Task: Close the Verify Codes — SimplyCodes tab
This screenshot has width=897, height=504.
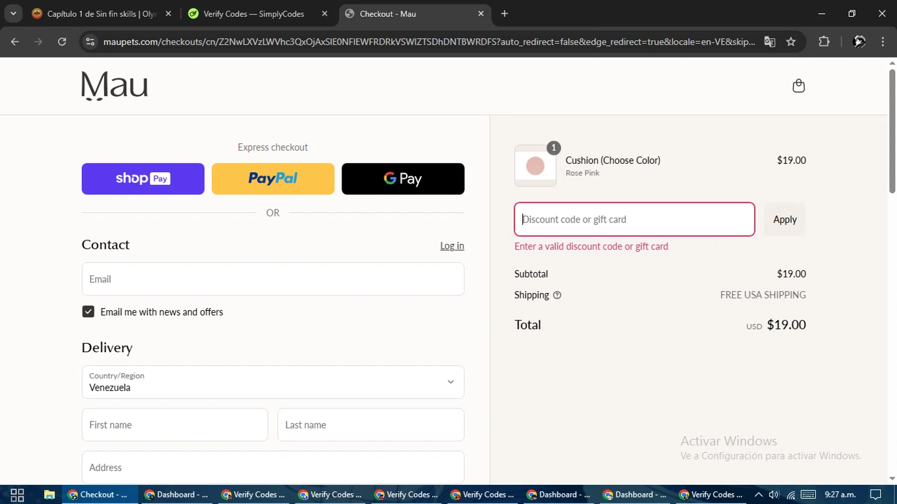Action: tap(325, 13)
